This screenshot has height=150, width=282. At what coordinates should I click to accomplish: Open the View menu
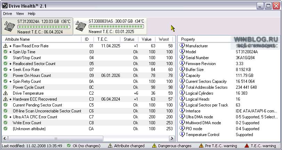pyautogui.click(x=20, y=14)
